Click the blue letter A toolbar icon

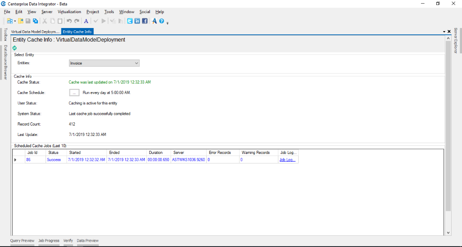coord(86,21)
